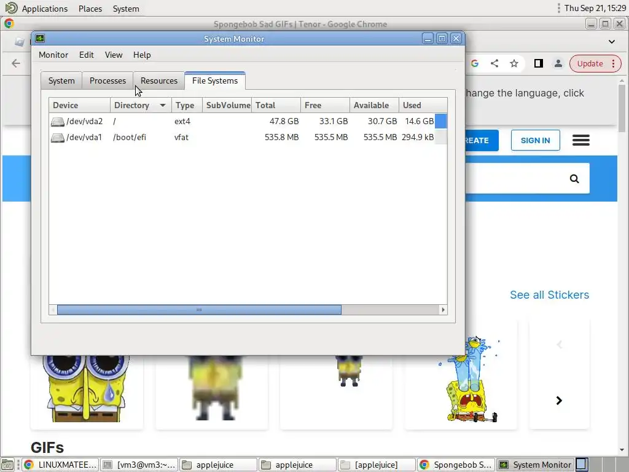Open the See all Stickers link
The width and height of the screenshot is (629, 472).
(549, 295)
